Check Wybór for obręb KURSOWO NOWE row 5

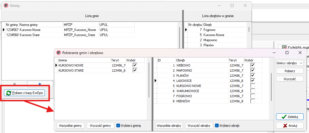[253, 86]
